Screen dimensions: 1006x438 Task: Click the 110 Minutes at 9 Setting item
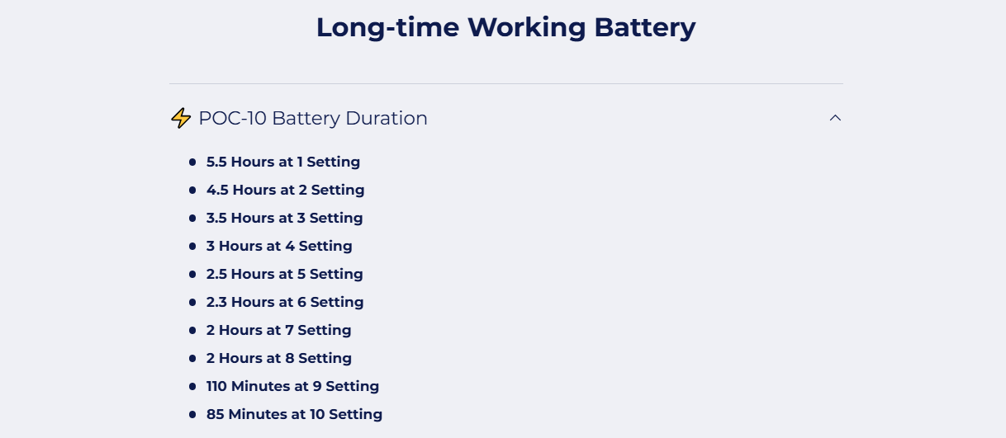coord(292,386)
